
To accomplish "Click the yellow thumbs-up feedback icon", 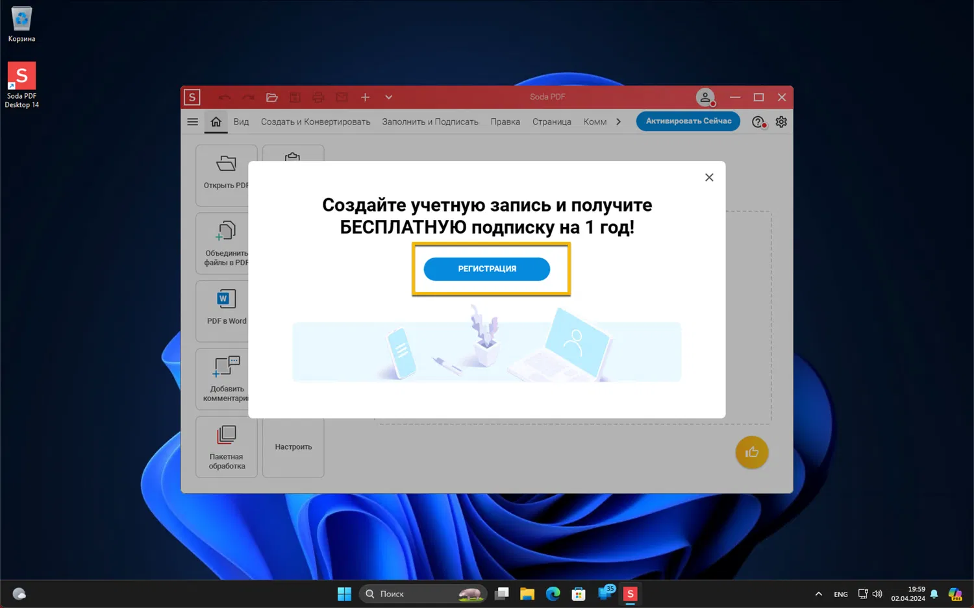I will pyautogui.click(x=751, y=452).
